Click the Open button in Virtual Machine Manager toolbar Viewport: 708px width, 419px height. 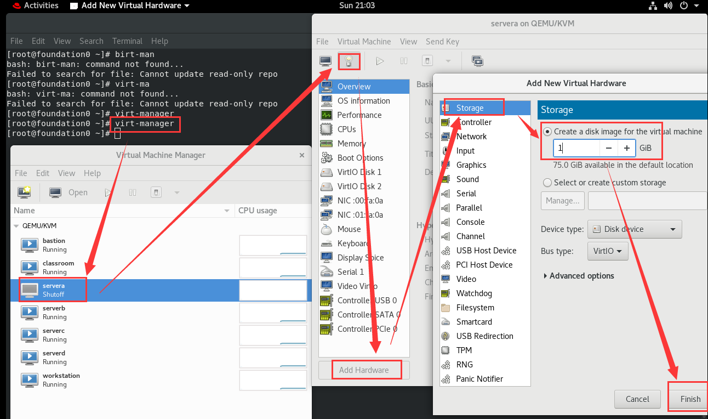coord(68,192)
